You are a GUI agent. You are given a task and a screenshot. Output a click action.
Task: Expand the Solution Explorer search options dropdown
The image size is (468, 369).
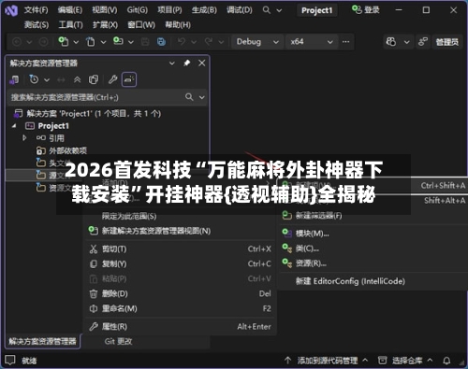coord(202,97)
